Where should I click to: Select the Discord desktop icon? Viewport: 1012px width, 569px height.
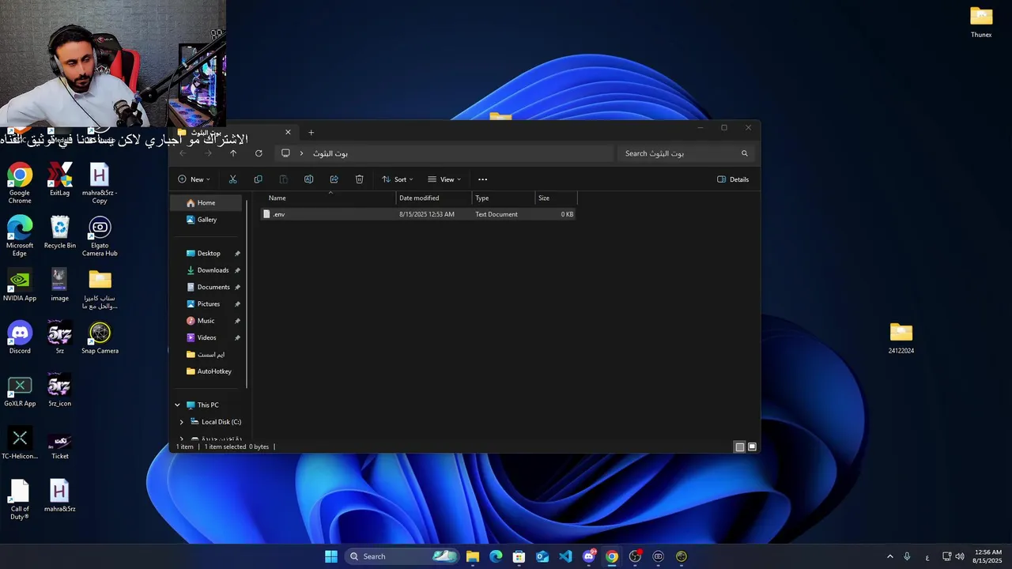pos(20,338)
